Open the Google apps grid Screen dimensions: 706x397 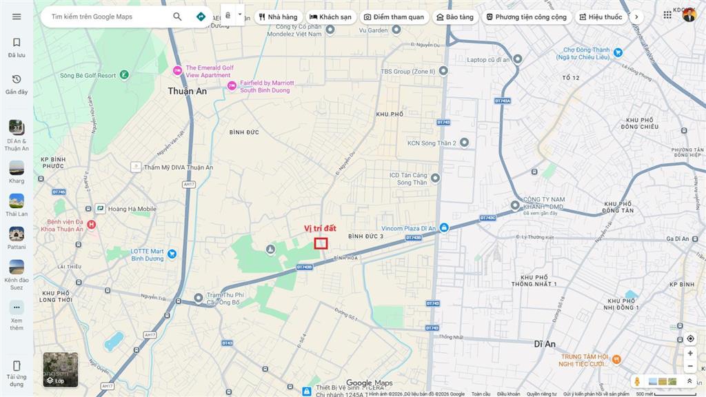pyautogui.click(x=667, y=15)
